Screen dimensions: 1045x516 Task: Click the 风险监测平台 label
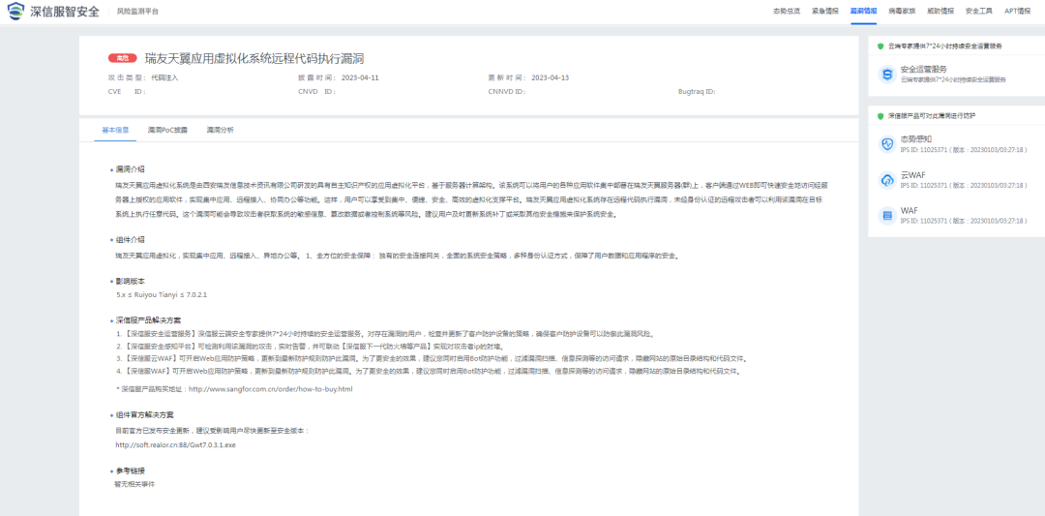[138, 12]
